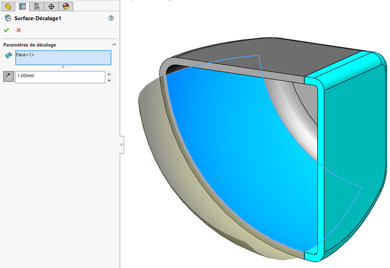
Task: Toggle the flip offset direction button
Action: pyautogui.click(x=8, y=77)
